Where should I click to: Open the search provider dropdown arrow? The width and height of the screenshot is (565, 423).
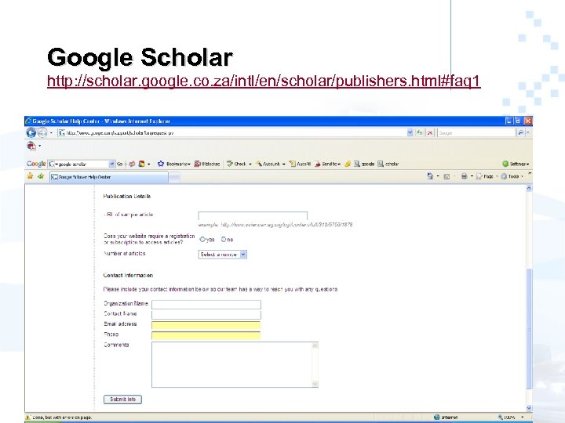[528, 132]
